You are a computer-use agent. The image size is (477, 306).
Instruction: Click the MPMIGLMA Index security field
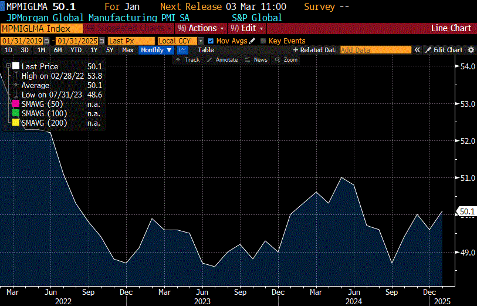click(42, 29)
